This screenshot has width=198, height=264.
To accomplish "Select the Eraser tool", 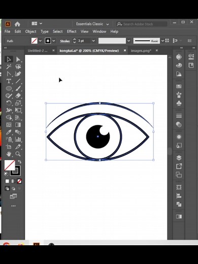I will [x=18, y=95].
